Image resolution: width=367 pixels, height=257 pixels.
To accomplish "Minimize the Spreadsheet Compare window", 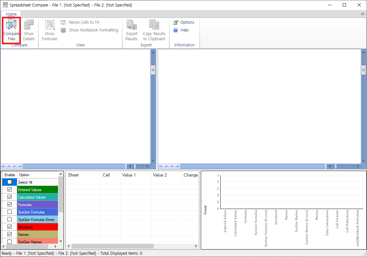I will pyautogui.click(x=330, y=5).
